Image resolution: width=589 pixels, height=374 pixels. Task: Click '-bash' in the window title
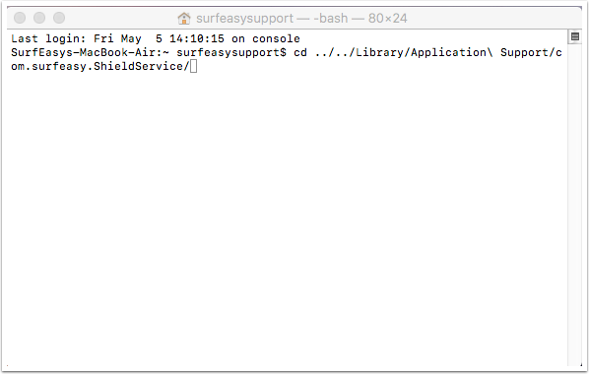coord(331,18)
